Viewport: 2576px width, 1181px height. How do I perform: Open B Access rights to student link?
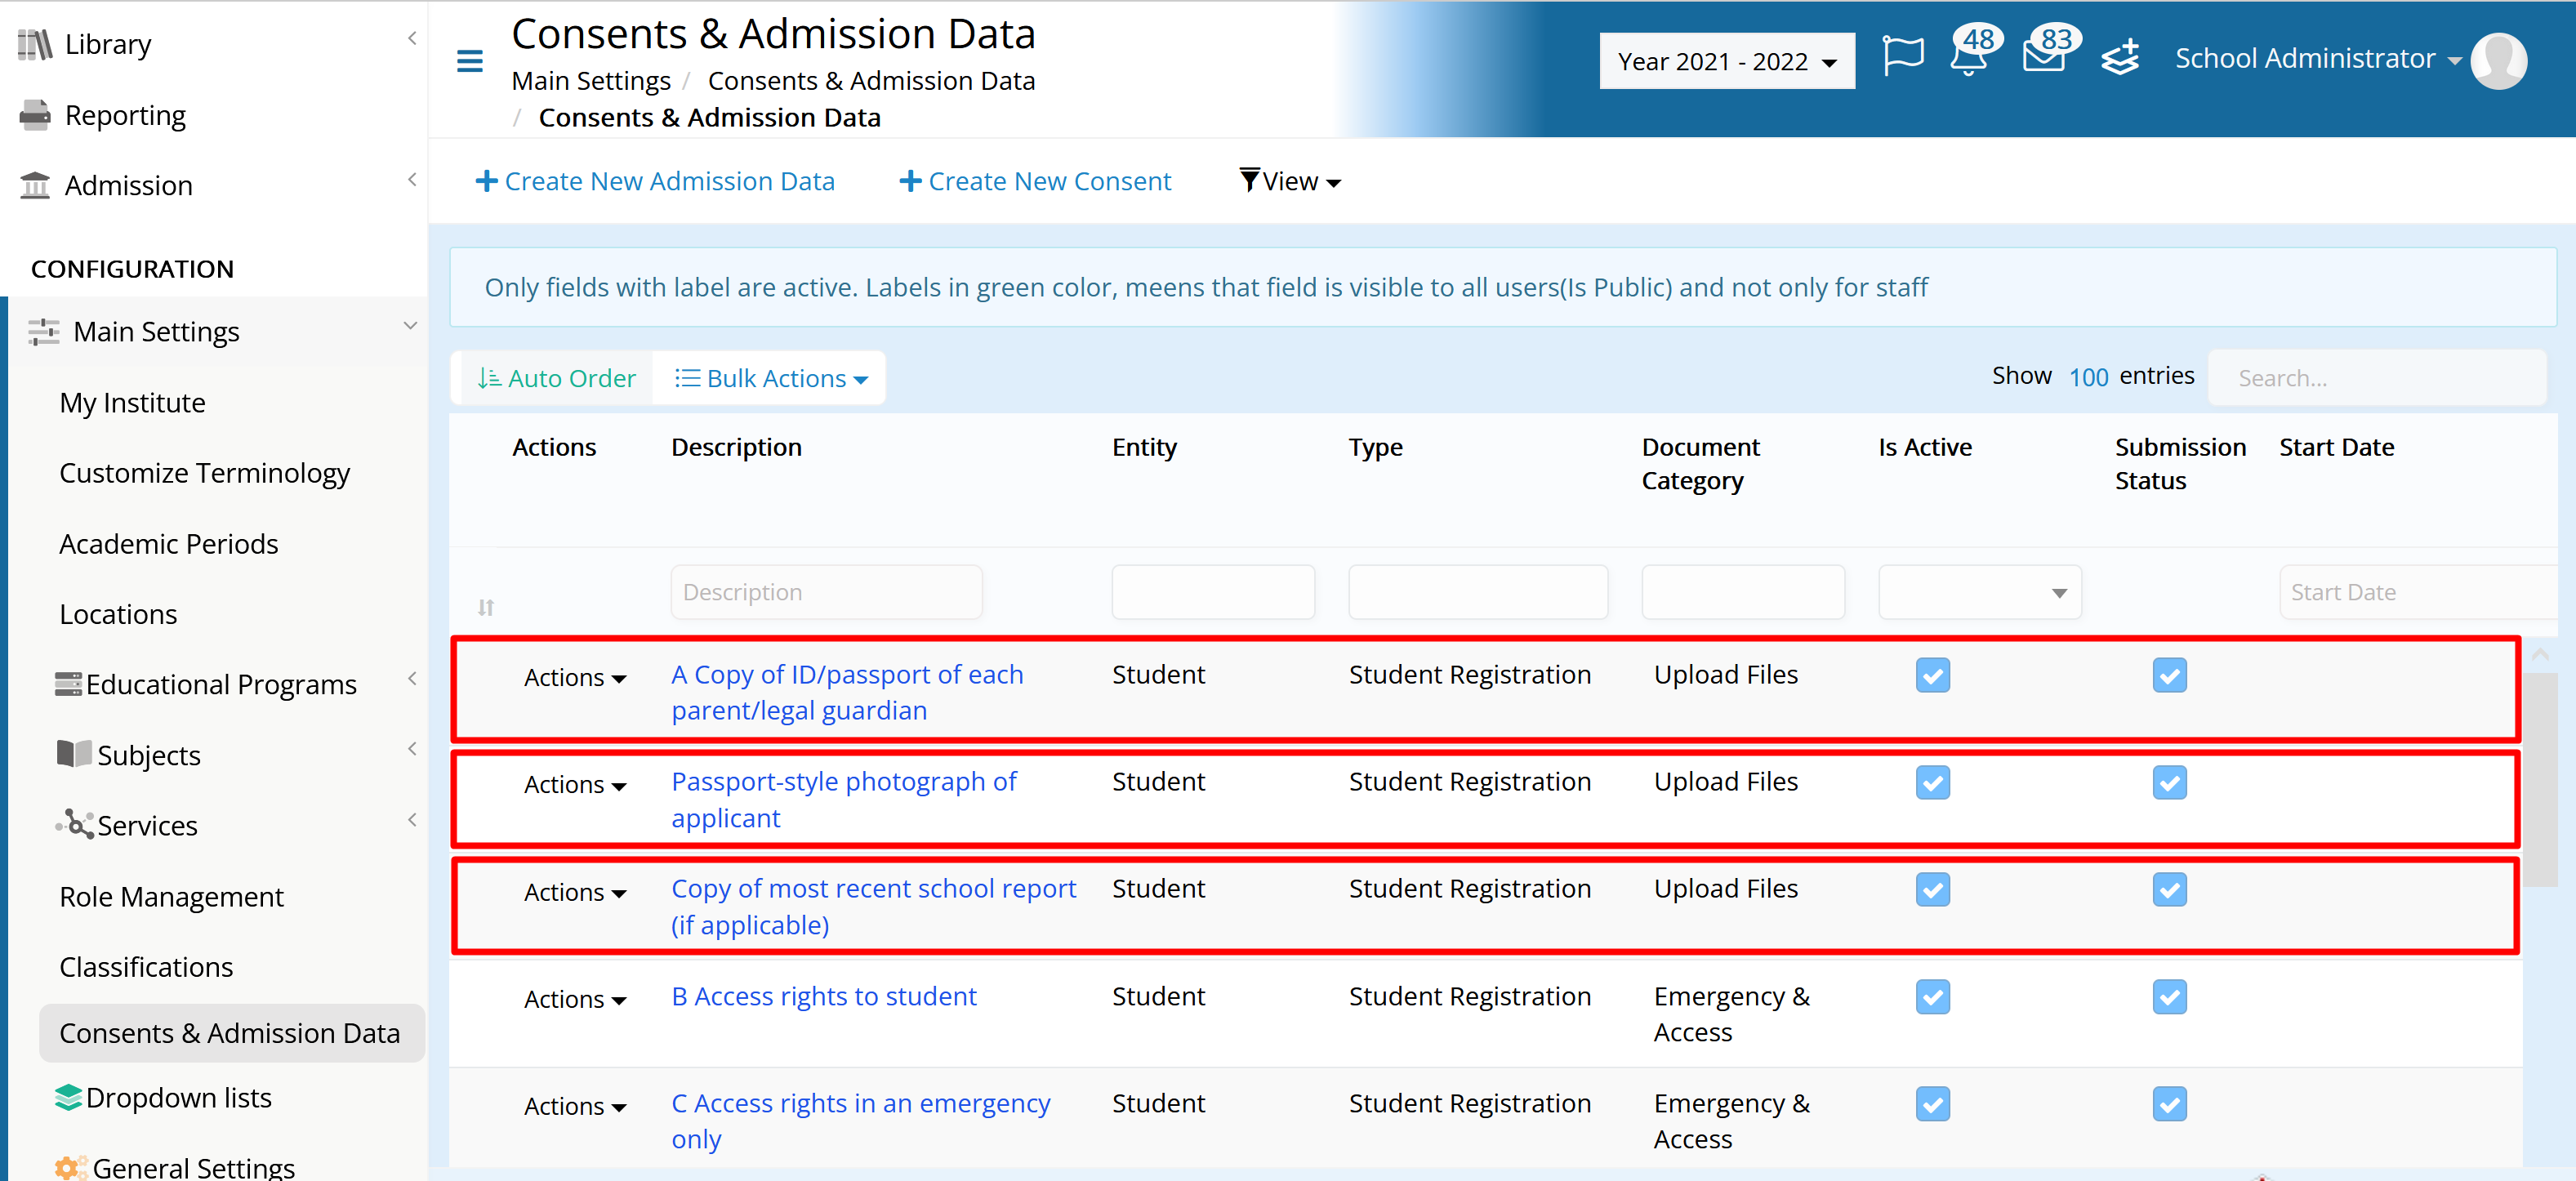[x=824, y=996]
